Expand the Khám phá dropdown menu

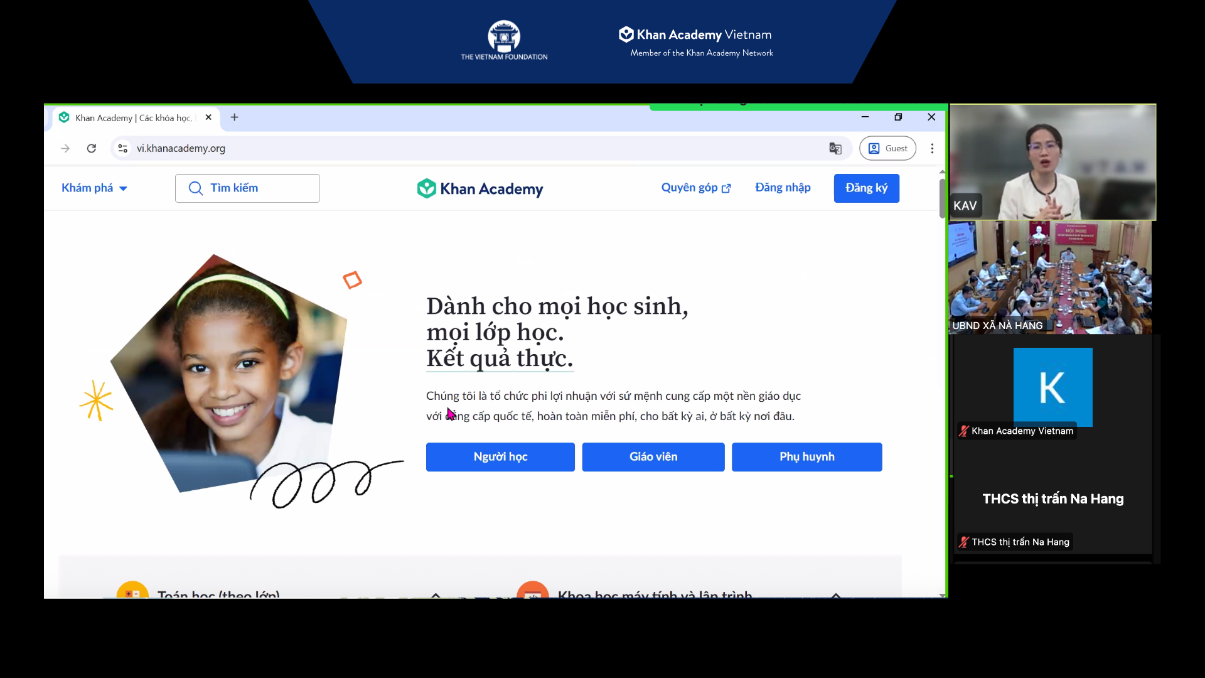(x=94, y=188)
